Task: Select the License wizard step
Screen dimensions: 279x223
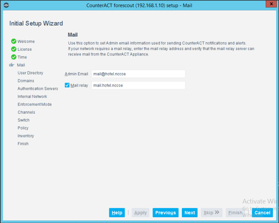Action: click(24, 49)
